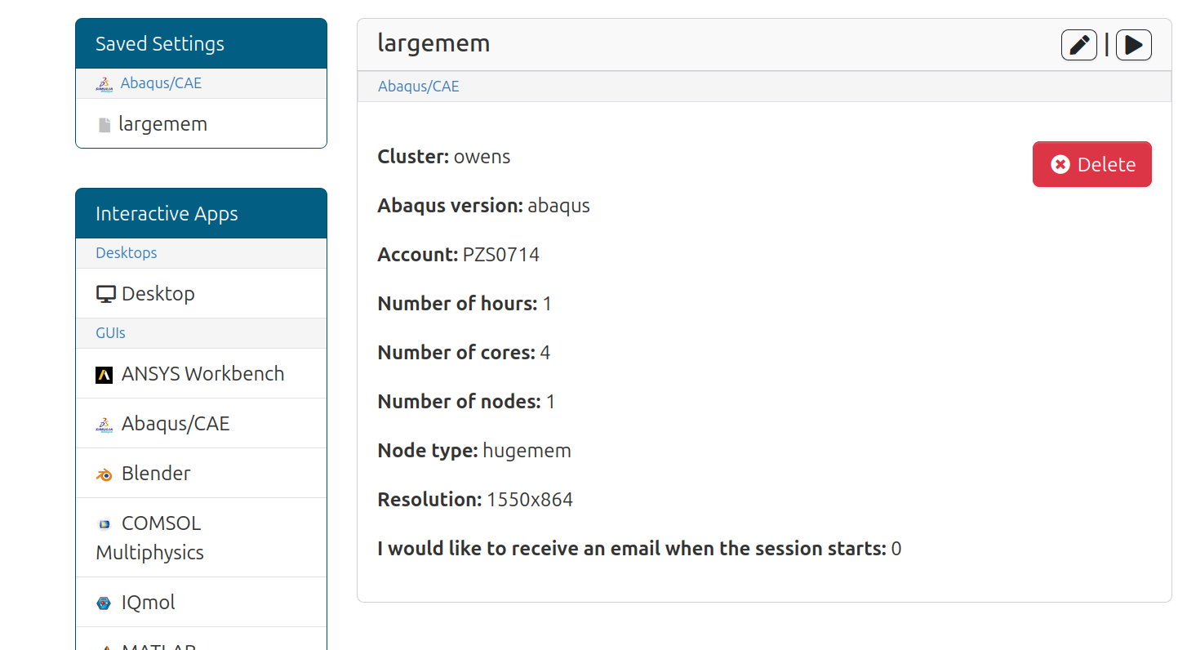Image resolution: width=1187 pixels, height=650 pixels.
Task: Click the Desktop monitor icon
Action: (105, 294)
